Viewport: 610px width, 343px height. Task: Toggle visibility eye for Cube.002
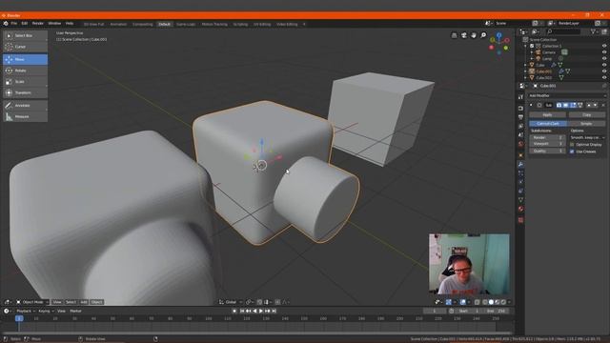[604, 78]
